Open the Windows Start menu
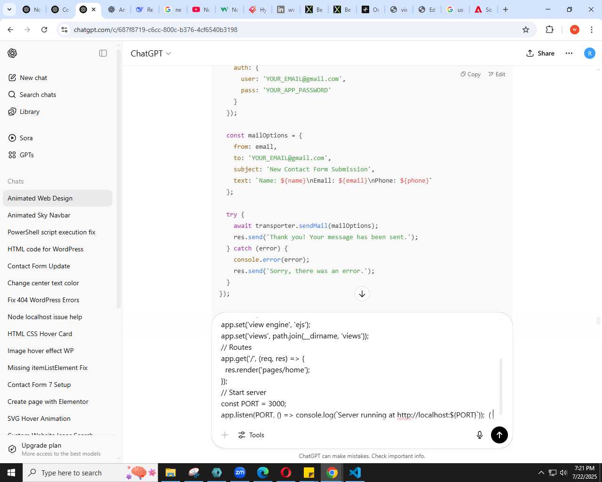Viewport: 602px width, 482px height. point(11,473)
